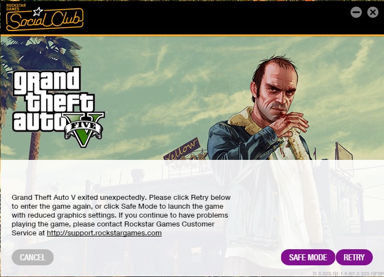This screenshot has width=384, height=277.
Task: Click the blank billboard beside Trevor
Action: click(x=344, y=157)
